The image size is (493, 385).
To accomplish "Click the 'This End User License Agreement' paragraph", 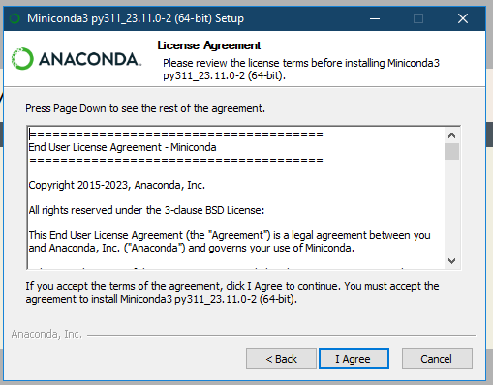I will click(x=230, y=242).
